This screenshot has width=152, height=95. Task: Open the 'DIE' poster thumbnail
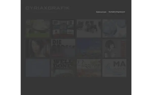63,48
